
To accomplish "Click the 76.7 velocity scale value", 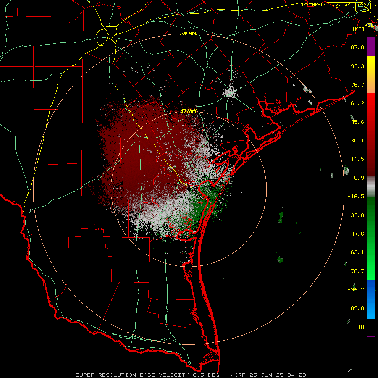I will [x=357, y=84].
